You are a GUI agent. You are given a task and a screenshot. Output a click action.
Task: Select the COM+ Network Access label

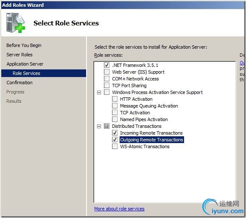point(135,79)
